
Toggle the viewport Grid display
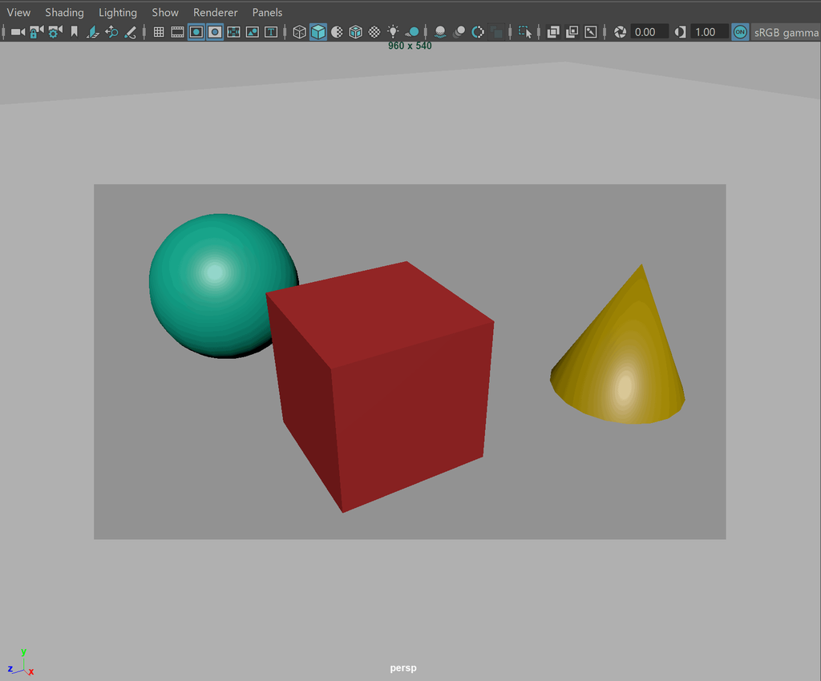pyautogui.click(x=159, y=32)
